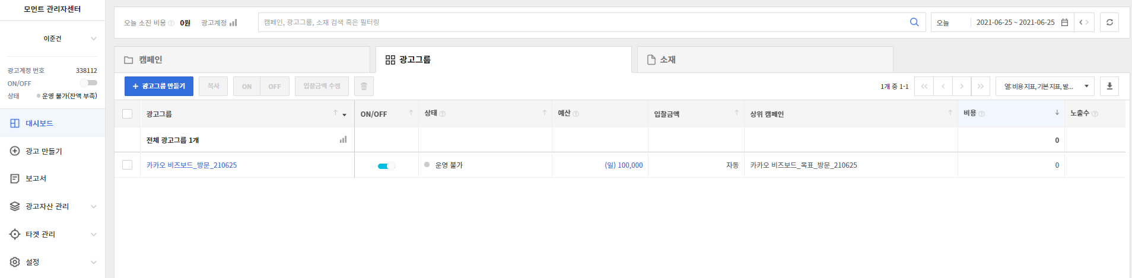The image size is (1132, 278).
Task: Click the refresh icon button
Action: pyautogui.click(x=1109, y=23)
